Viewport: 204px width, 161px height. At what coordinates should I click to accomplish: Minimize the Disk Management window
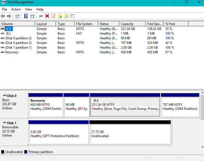pos(174,2)
